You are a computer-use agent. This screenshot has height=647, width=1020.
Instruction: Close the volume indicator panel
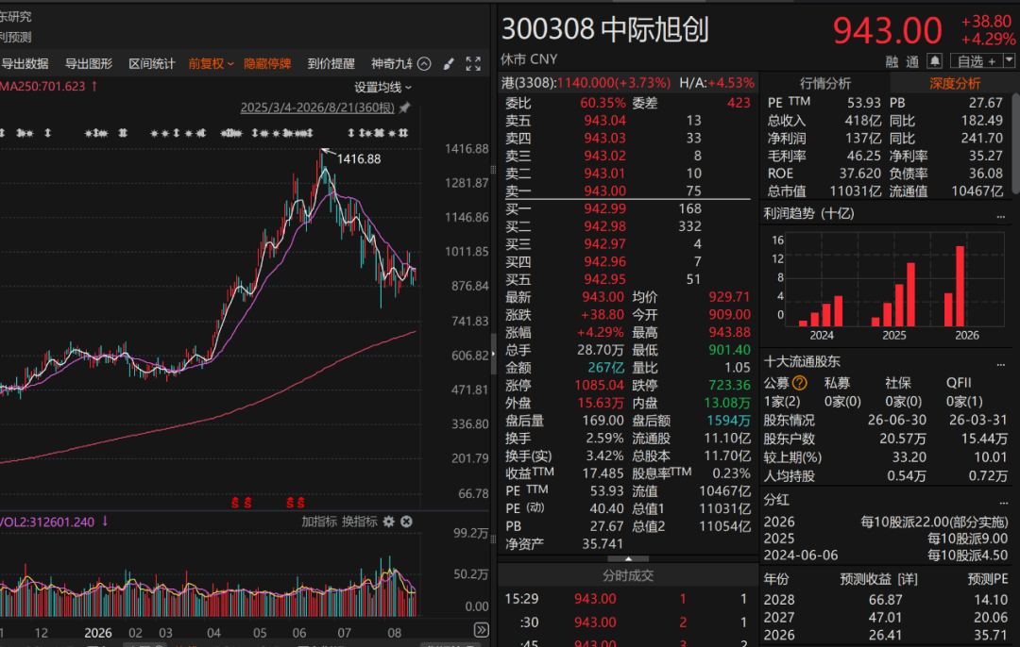coord(406,522)
